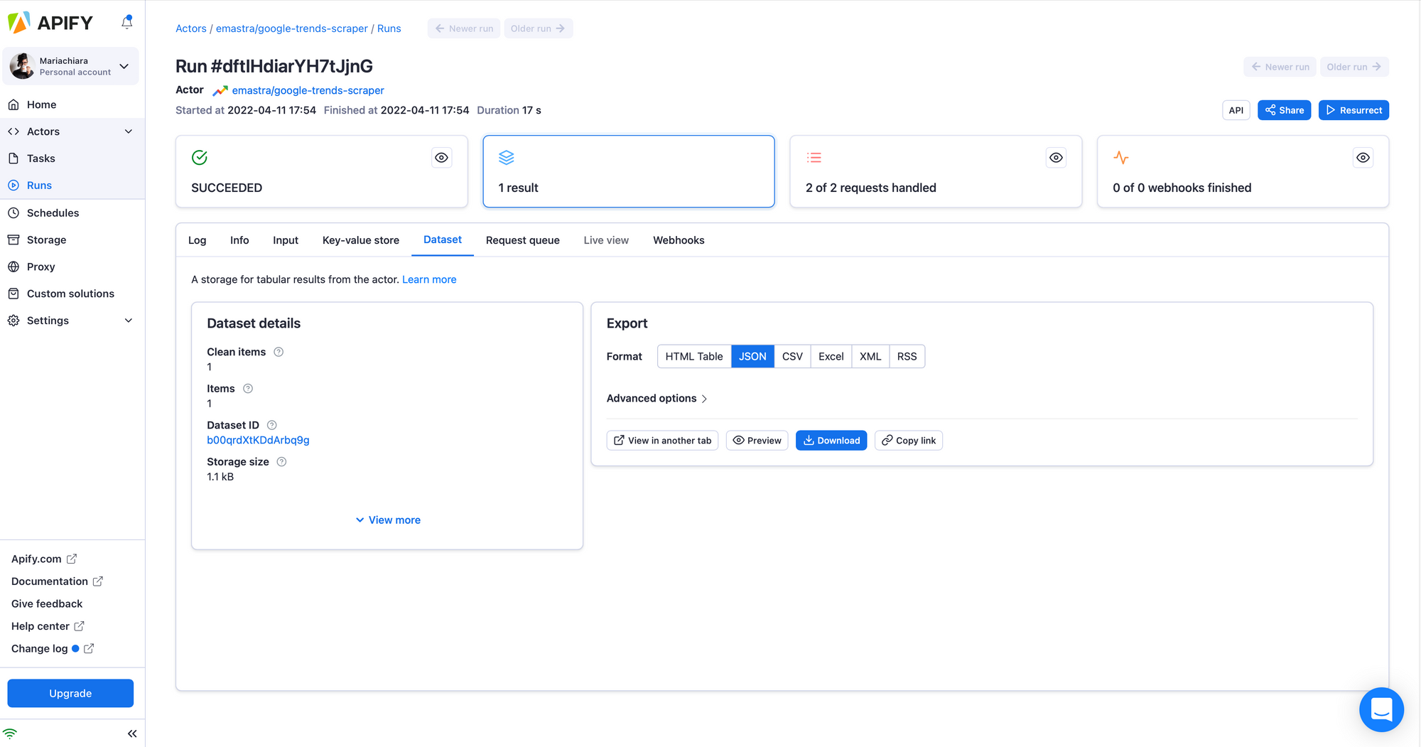Toggle eye icon on webhooks finished card

(1363, 158)
